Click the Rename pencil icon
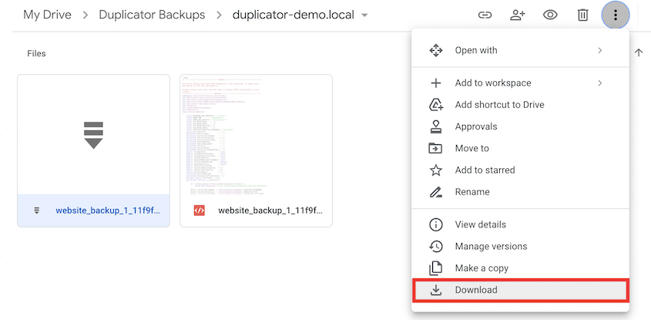Screen dimensions: 651x320 coord(435,192)
